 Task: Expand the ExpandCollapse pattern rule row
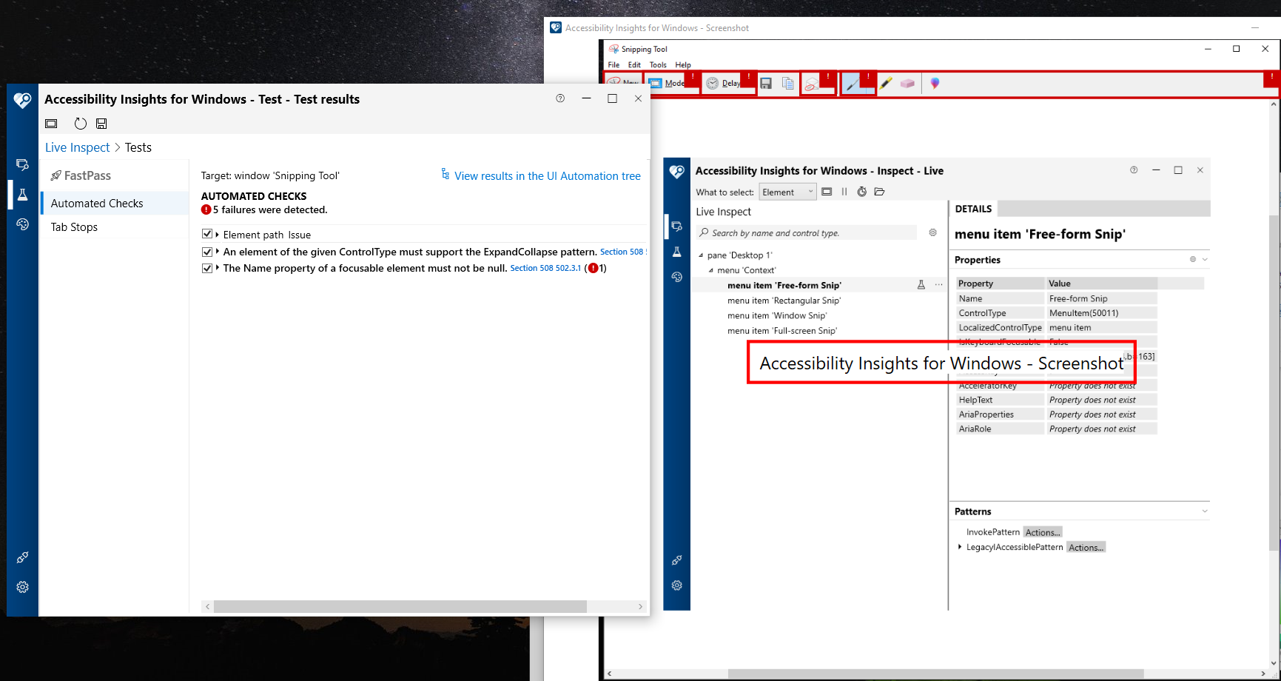pyautogui.click(x=218, y=252)
